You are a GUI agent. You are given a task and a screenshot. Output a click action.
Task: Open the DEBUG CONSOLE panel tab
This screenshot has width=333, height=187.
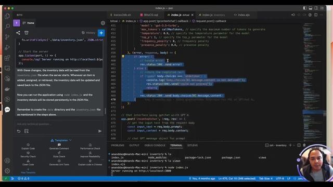click(x=155, y=145)
